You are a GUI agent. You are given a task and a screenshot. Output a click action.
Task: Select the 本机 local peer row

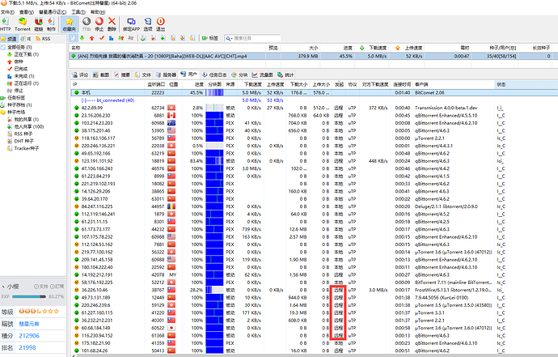tap(313, 92)
